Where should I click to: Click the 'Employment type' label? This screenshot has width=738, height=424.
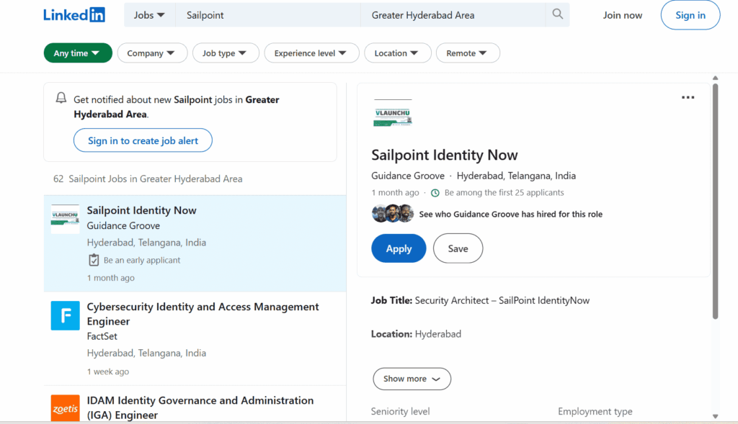point(595,411)
